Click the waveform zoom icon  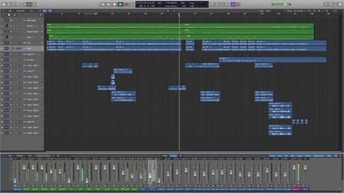[309, 11]
